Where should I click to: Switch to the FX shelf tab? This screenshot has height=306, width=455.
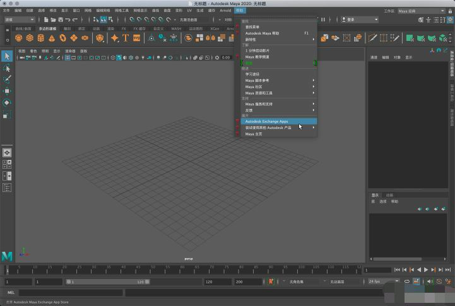pos(124,29)
